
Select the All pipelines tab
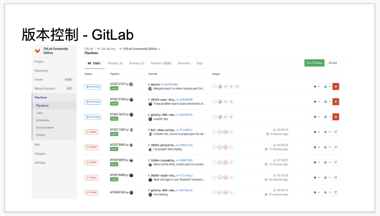pos(94,63)
